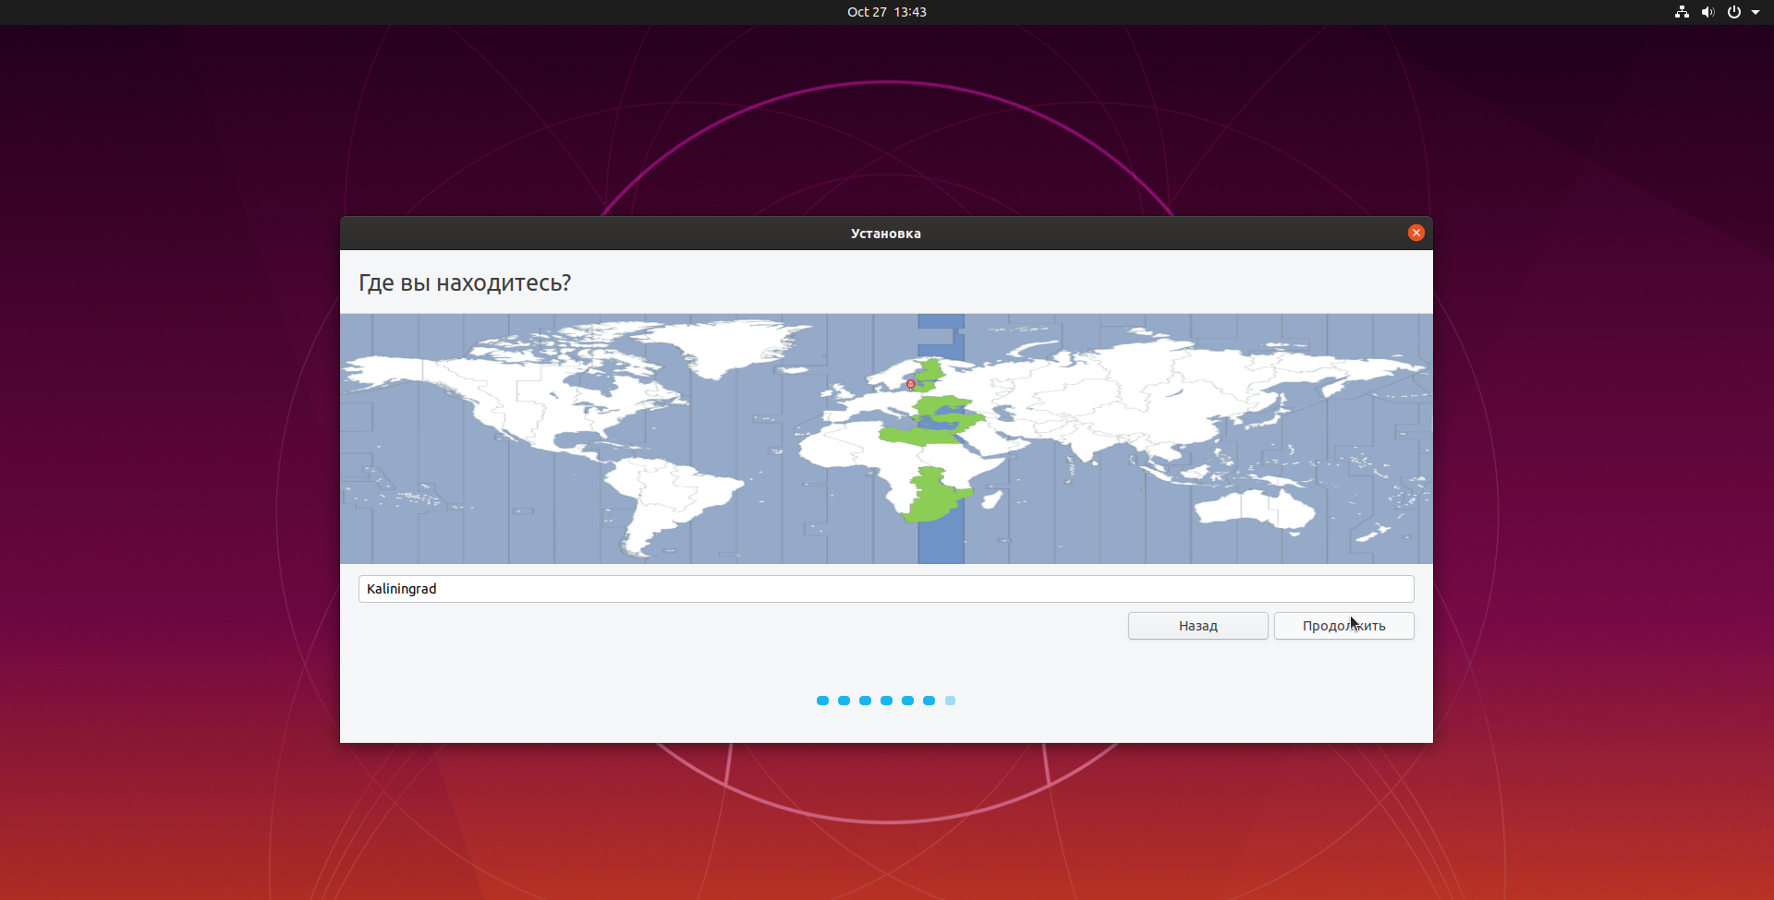Focus the Kaliningrad location text field
This screenshot has width=1774, height=900.
click(x=886, y=589)
